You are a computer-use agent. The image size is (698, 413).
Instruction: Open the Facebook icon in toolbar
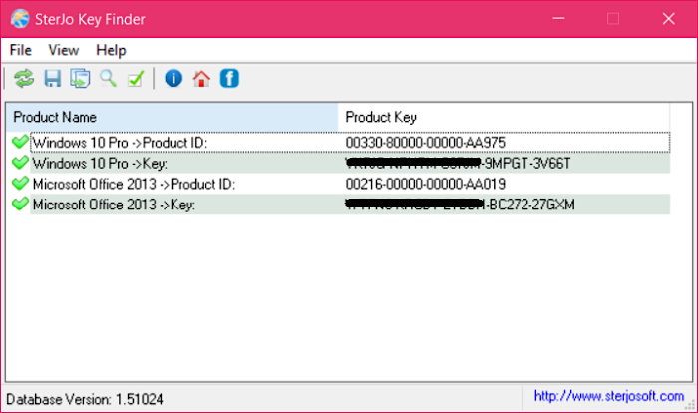tap(229, 79)
